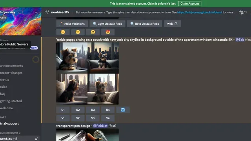This screenshot has width=251, height=141.
Task: Click the tired face emoji reaction
Action: point(63,32)
